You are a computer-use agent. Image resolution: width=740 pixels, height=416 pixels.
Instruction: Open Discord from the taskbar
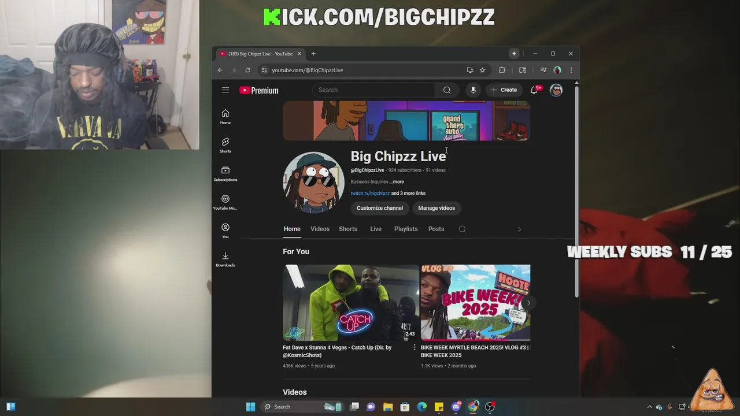tap(456, 407)
